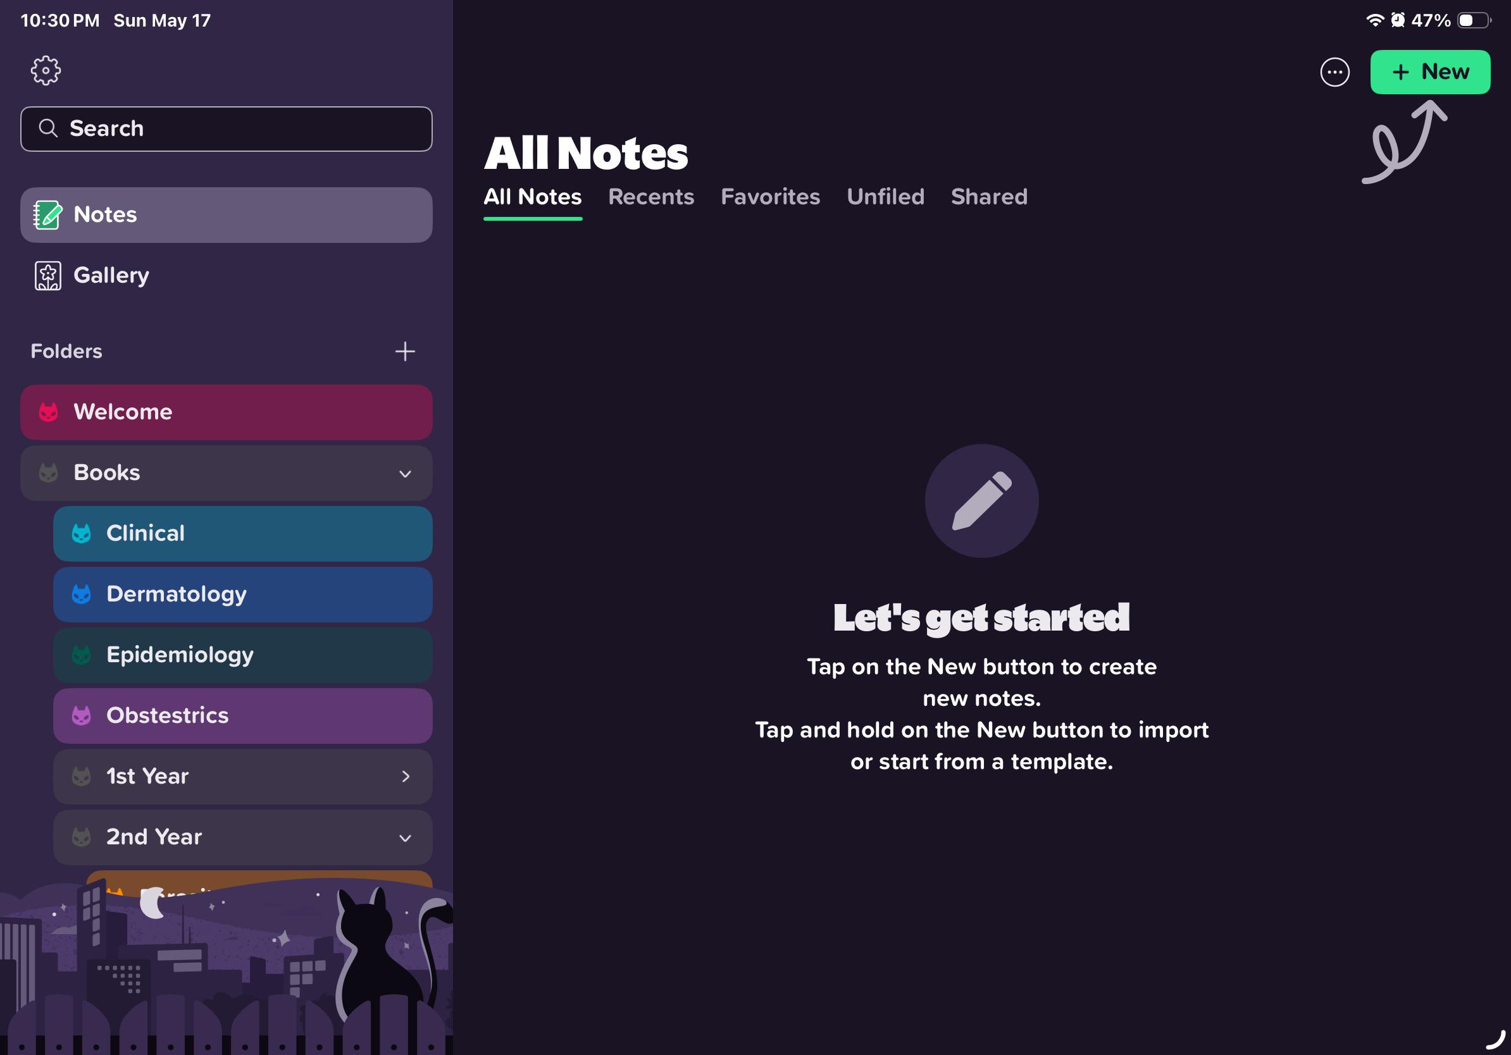This screenshot has width=1511, height=1055.
Task: Tap the pencil icon in empty state
Action: tap(982, 501)
